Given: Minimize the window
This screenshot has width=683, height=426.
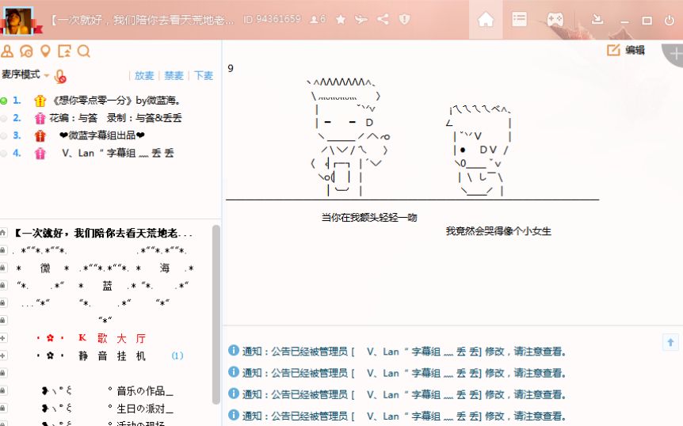Looking at the screenshot, I should click(625, 21).
